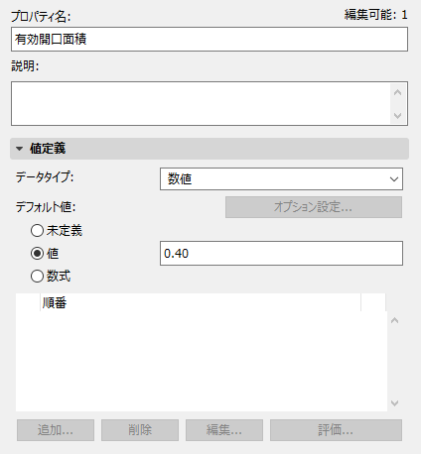
Task: Collapse the 値定義 section triangle
Action: tap(20, 149)
